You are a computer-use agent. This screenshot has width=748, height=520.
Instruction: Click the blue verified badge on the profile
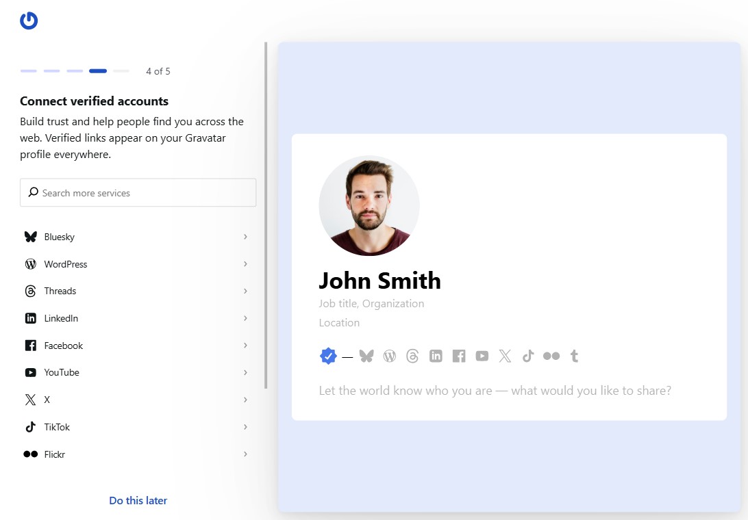(328, 356)
